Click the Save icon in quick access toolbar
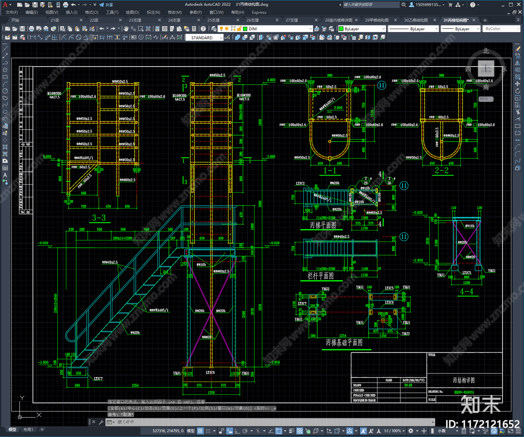 [35, 5]
